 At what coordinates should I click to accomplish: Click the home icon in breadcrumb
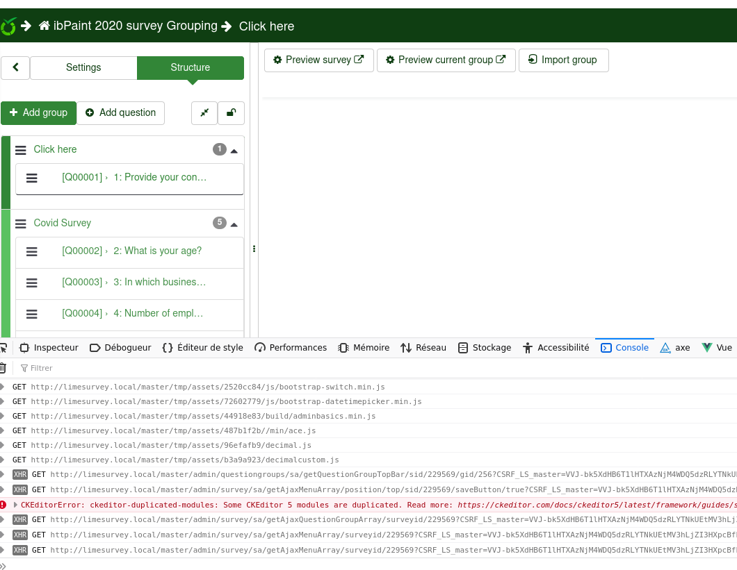(x=44, y=26)
